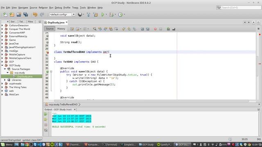Click the globe browser icon in toolbar
This screenshot has height=147, width=262.
point(80,15)
